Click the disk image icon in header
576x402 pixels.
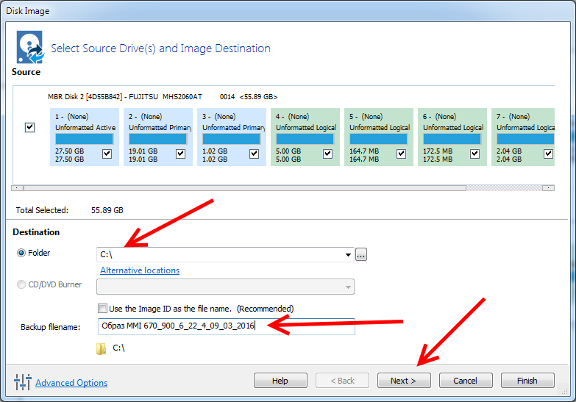click(29, 49)
